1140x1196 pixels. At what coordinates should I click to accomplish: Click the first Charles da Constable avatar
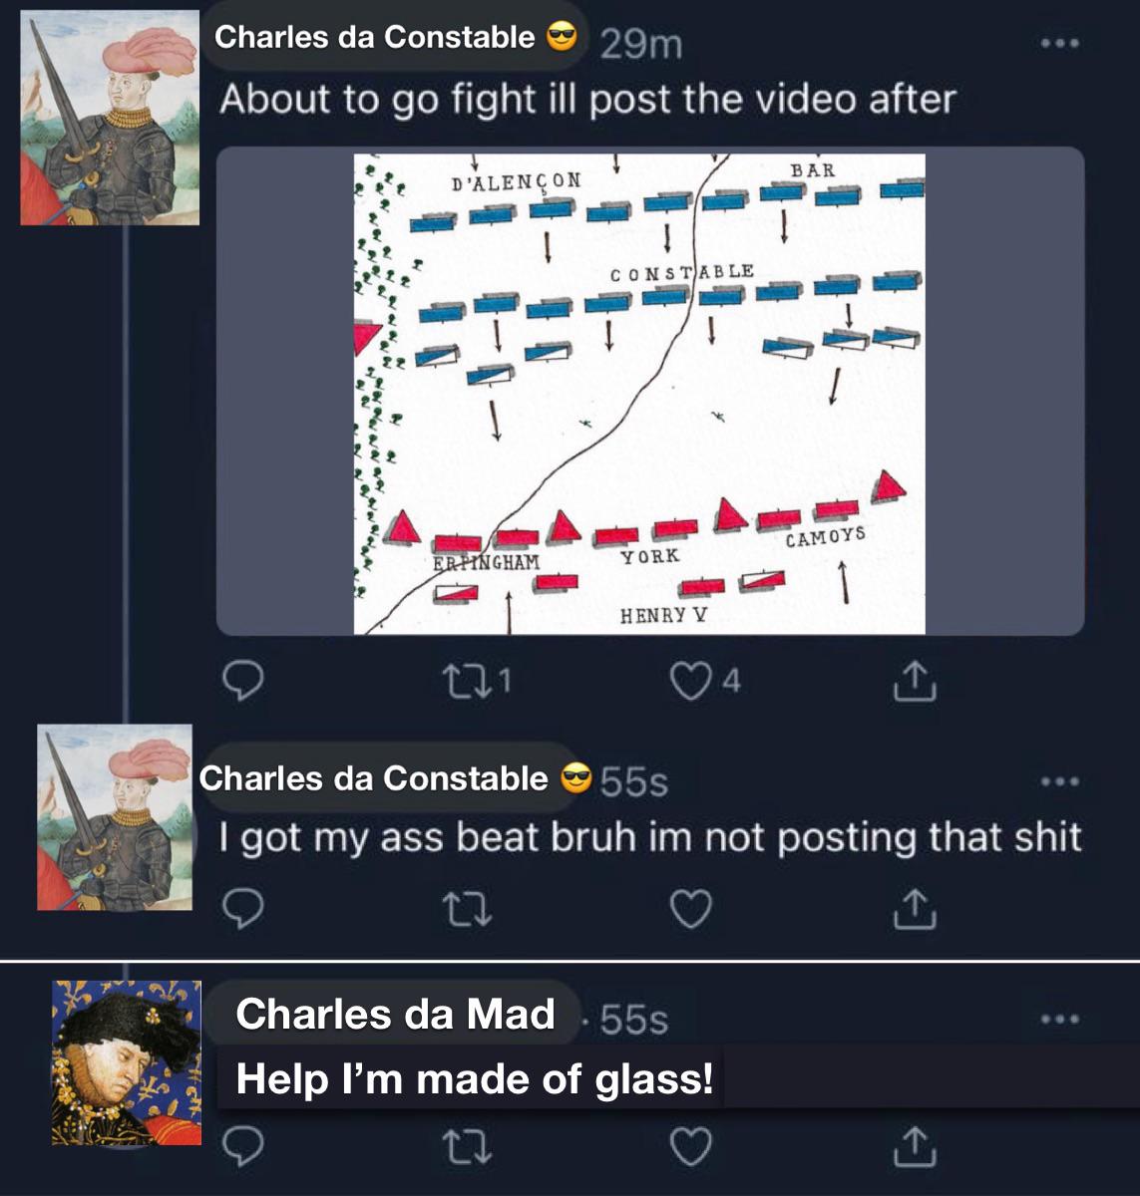[110, 119]
